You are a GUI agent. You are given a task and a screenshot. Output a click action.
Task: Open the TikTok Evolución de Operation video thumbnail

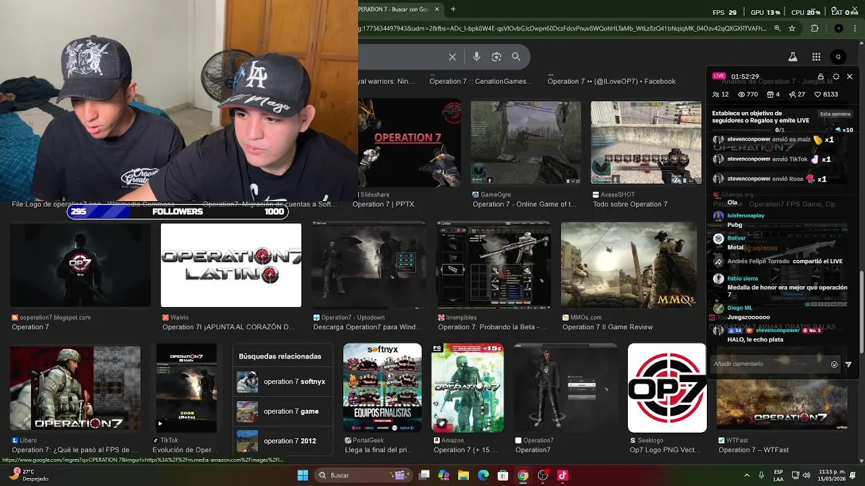point(187,388)
